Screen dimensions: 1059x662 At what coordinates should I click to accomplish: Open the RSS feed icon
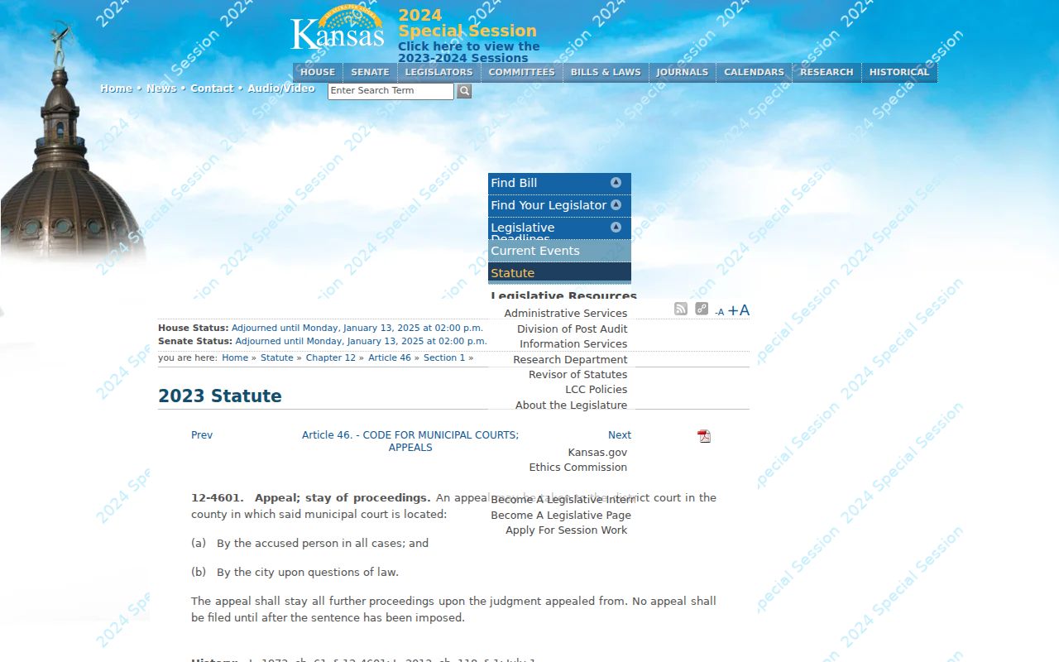click(681, 309)
